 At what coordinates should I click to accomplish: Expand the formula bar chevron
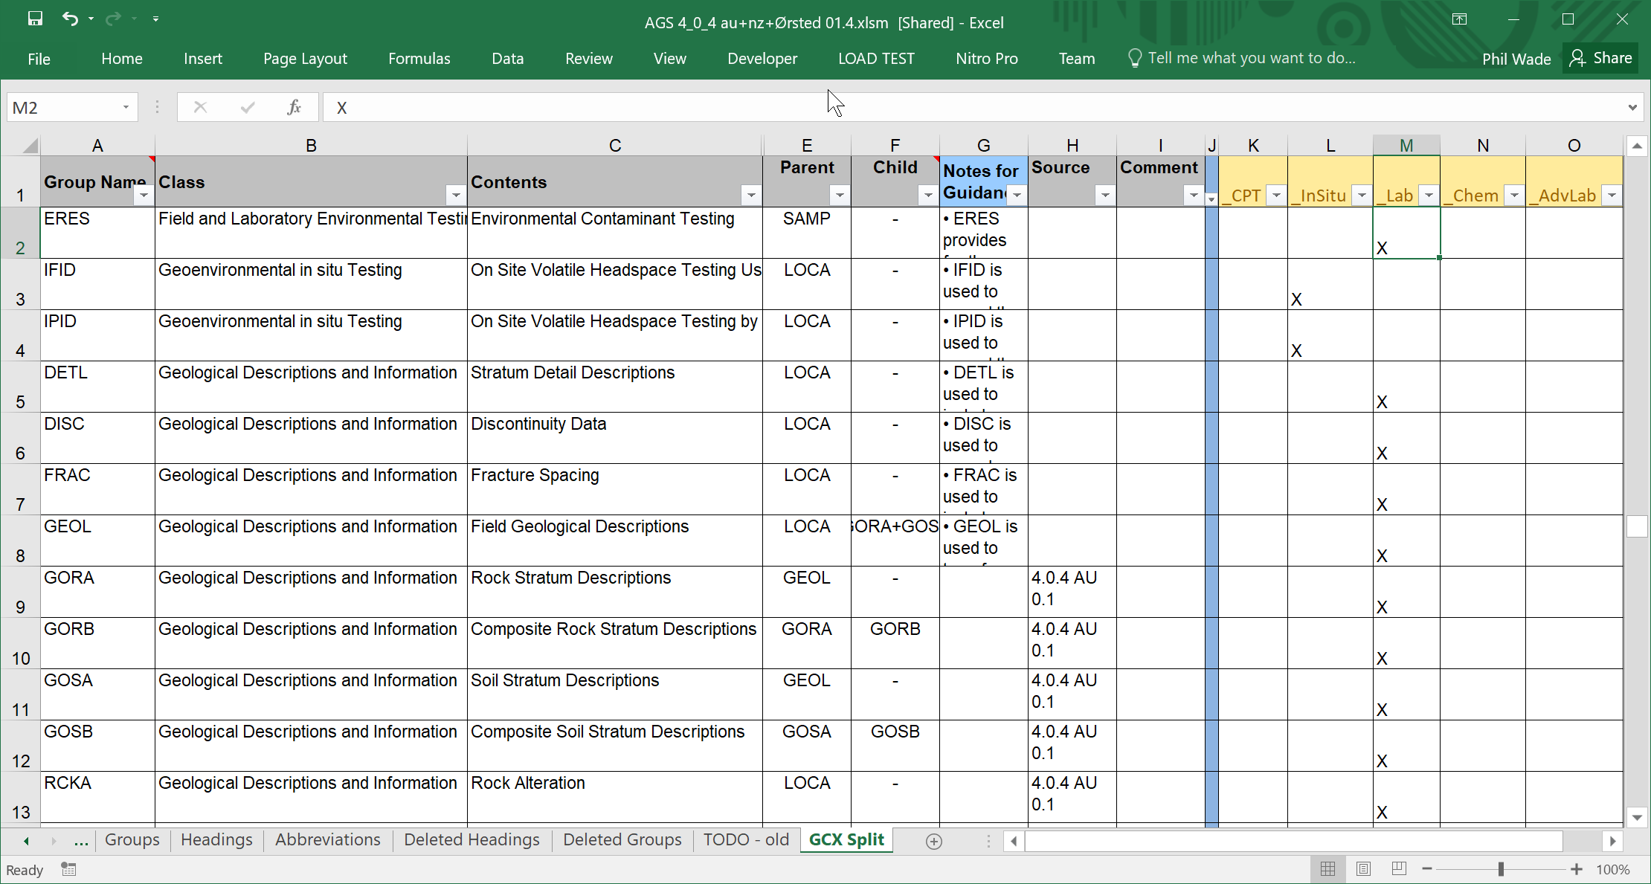(1632, 108)
